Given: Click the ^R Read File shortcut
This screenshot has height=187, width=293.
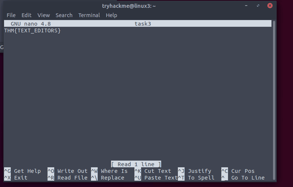Looking at the screenshot, I should click(68, 178).
